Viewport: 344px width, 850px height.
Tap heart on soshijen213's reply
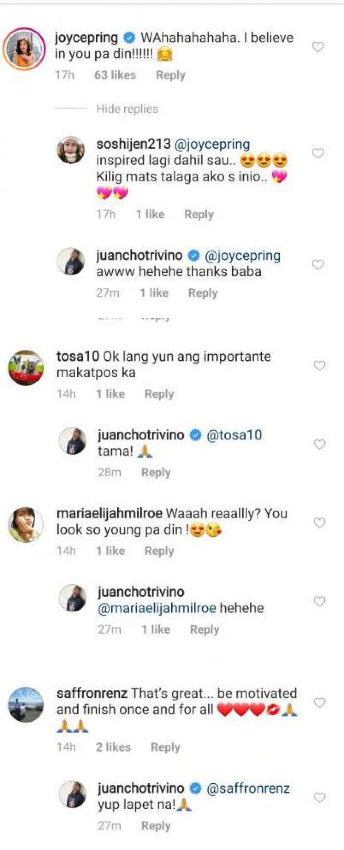point(318,153)
